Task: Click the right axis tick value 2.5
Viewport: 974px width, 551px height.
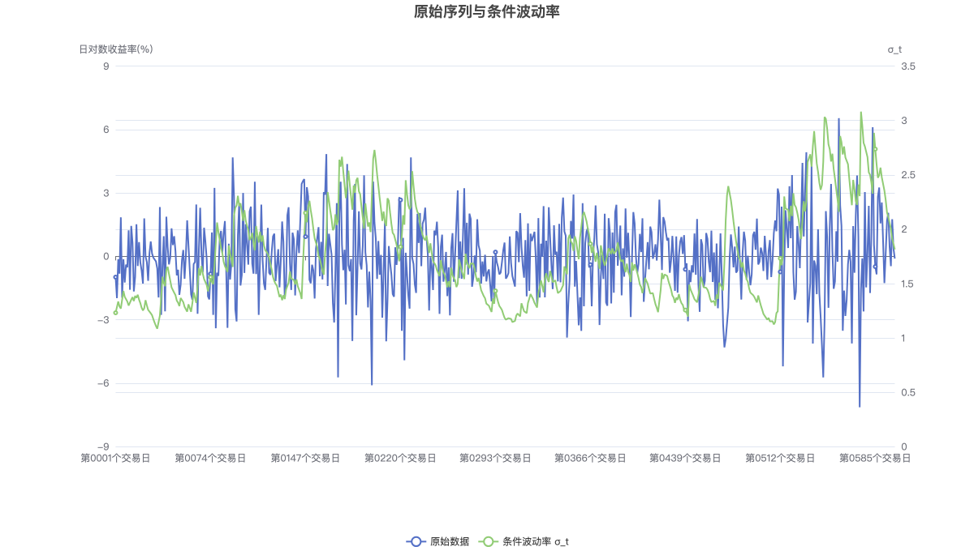Action: (908, 175)
